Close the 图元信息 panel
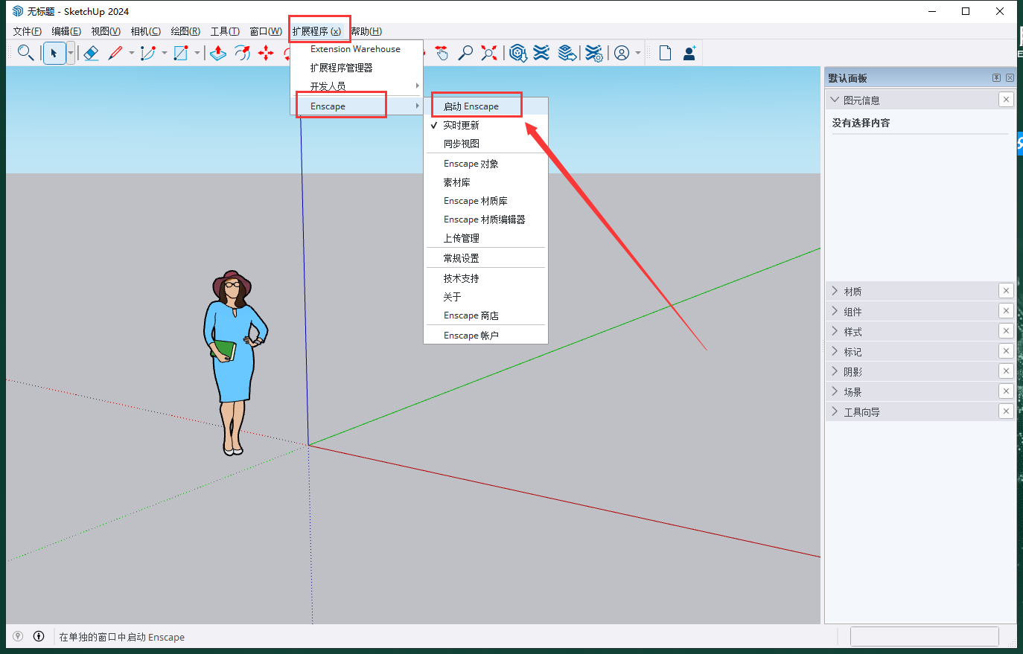Image resolution: width=1023 pixels, height=654 pixels. point(1006,100)
